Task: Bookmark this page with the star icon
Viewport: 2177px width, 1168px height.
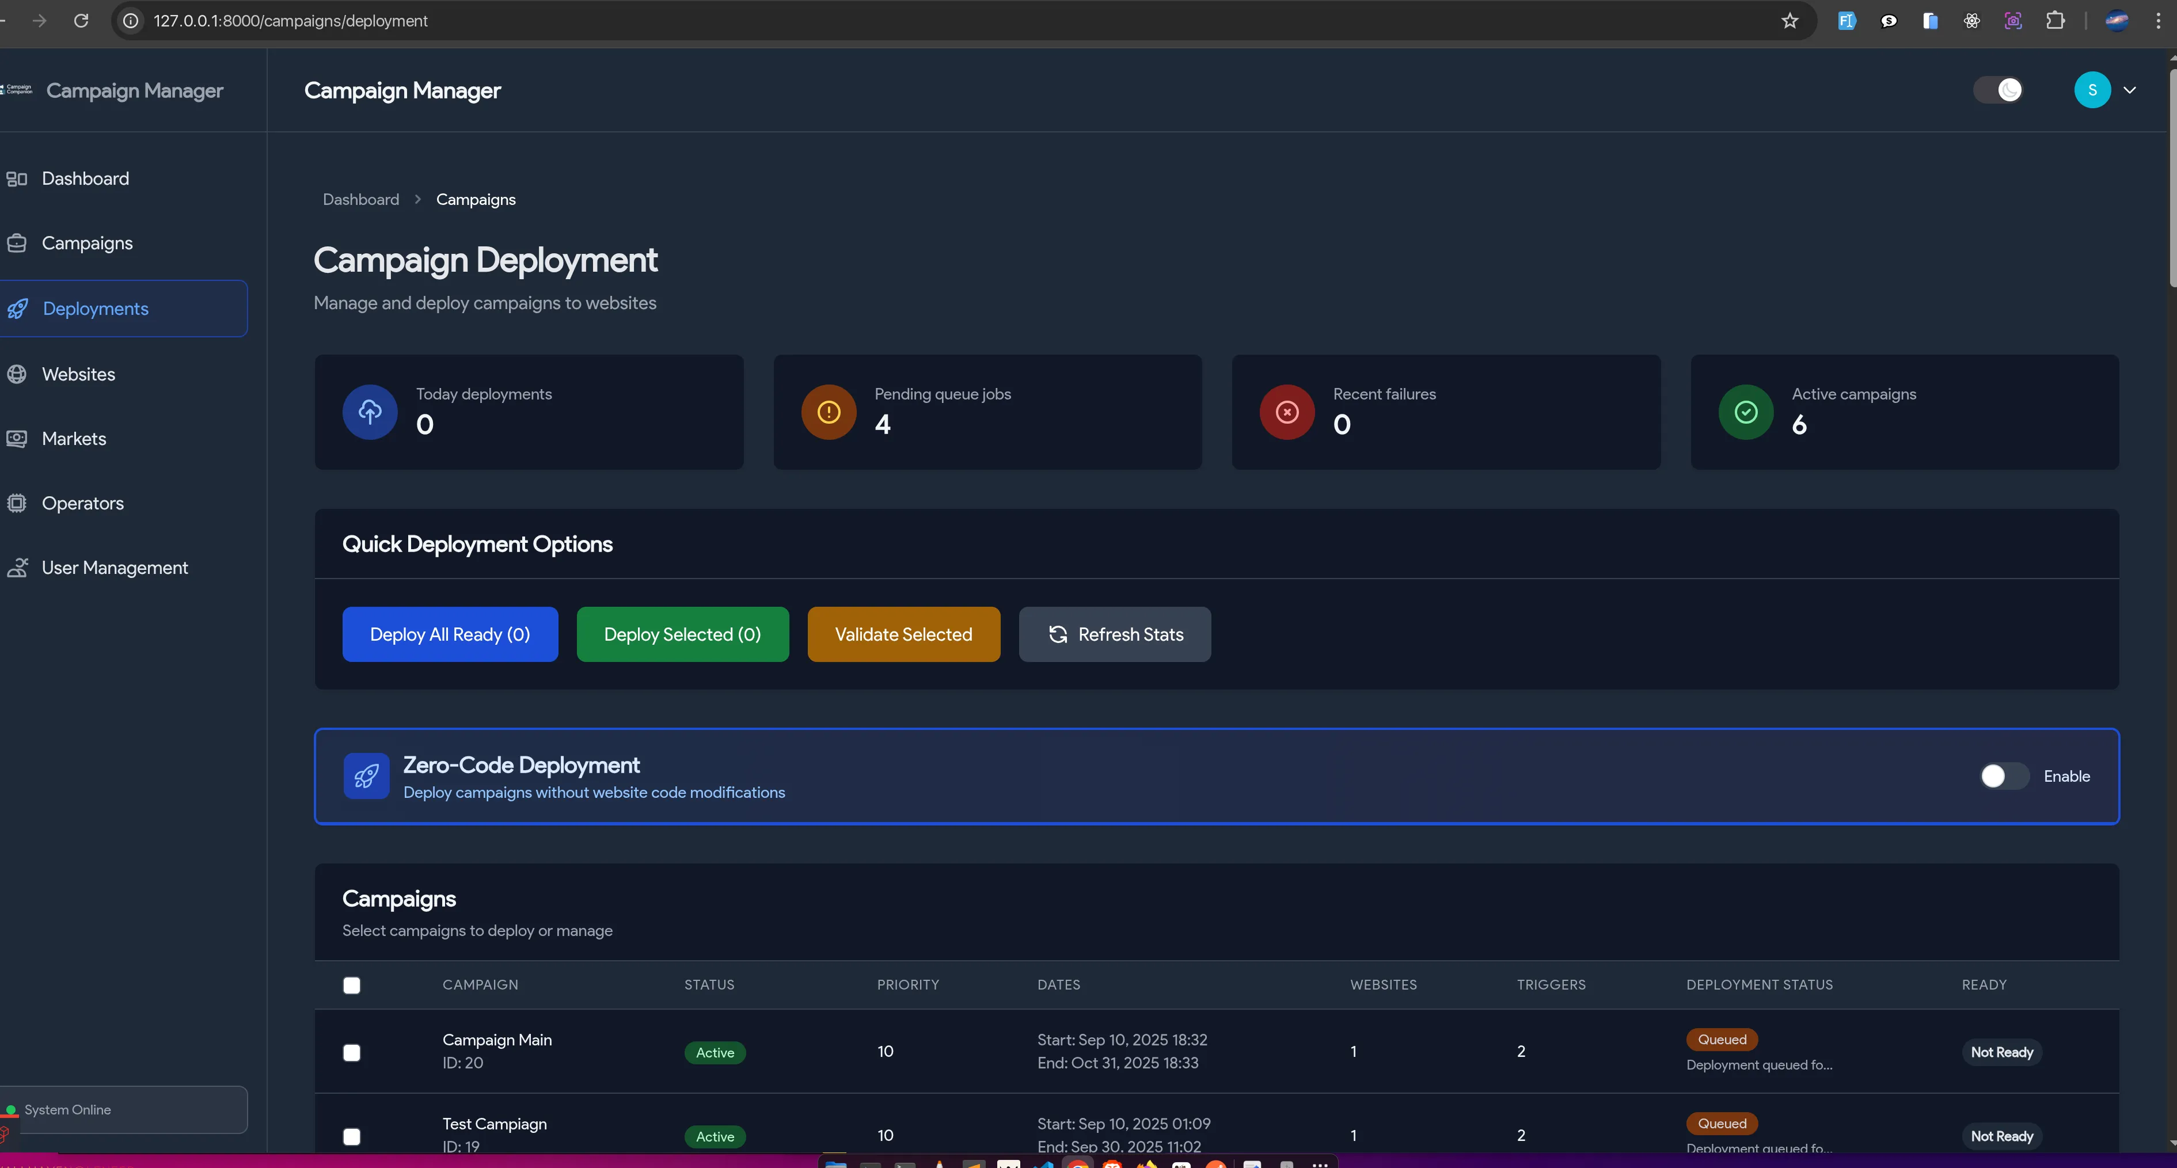Action: click(x=1789, y=20)
